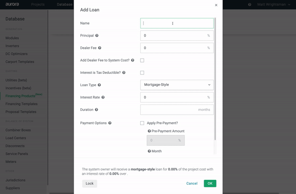Click the Principal help icon

pos(97,35)
